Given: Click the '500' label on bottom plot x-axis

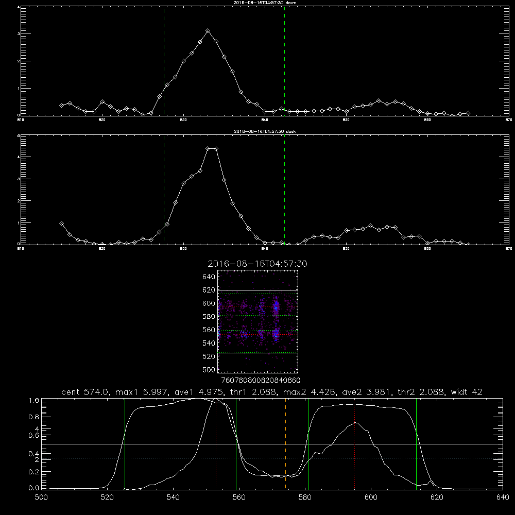Looking at the screenshot, I should click(41, 497).
